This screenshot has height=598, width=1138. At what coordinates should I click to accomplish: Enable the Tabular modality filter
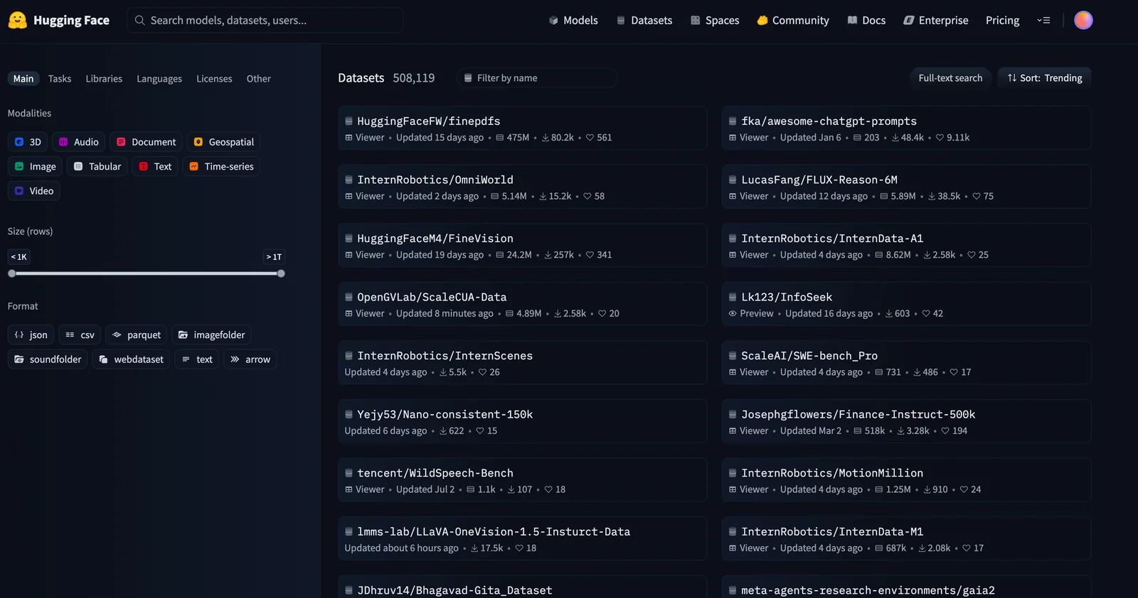97,166
